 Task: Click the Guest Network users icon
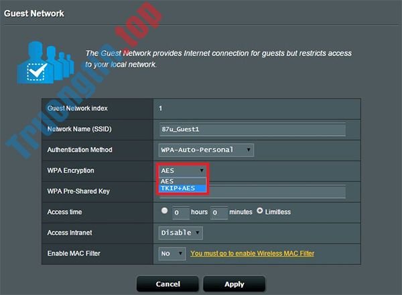[x=46, y=62]
